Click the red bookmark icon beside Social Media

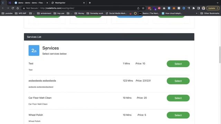[131, 13]
